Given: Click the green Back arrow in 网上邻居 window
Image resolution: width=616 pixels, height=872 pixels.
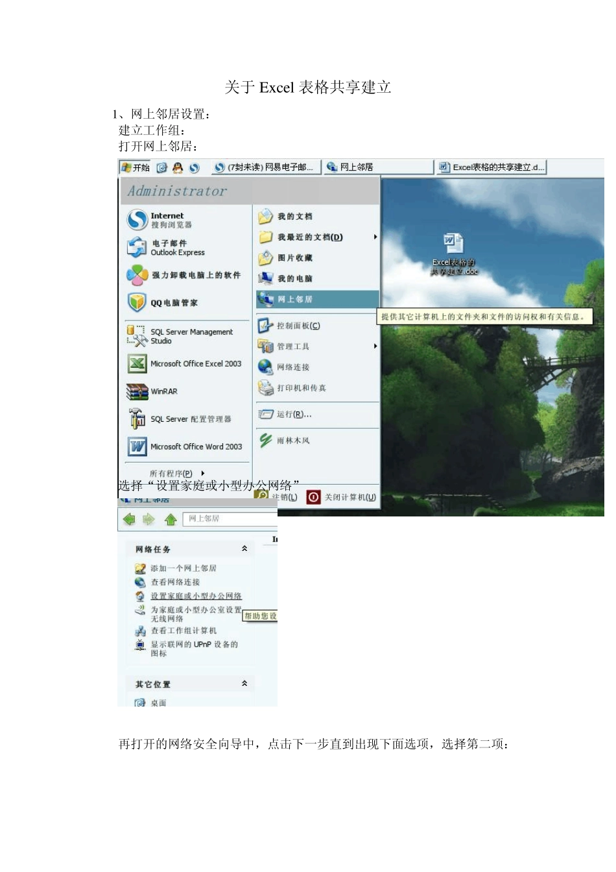Looking at the screenshot, I should pos(129,519).
